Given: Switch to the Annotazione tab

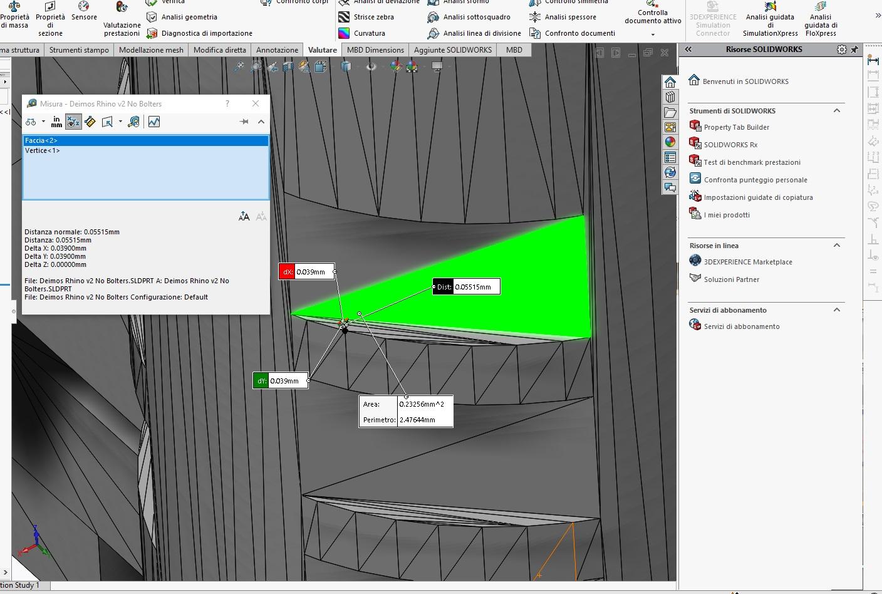Looking at the screenshot, I should point(277,50).
